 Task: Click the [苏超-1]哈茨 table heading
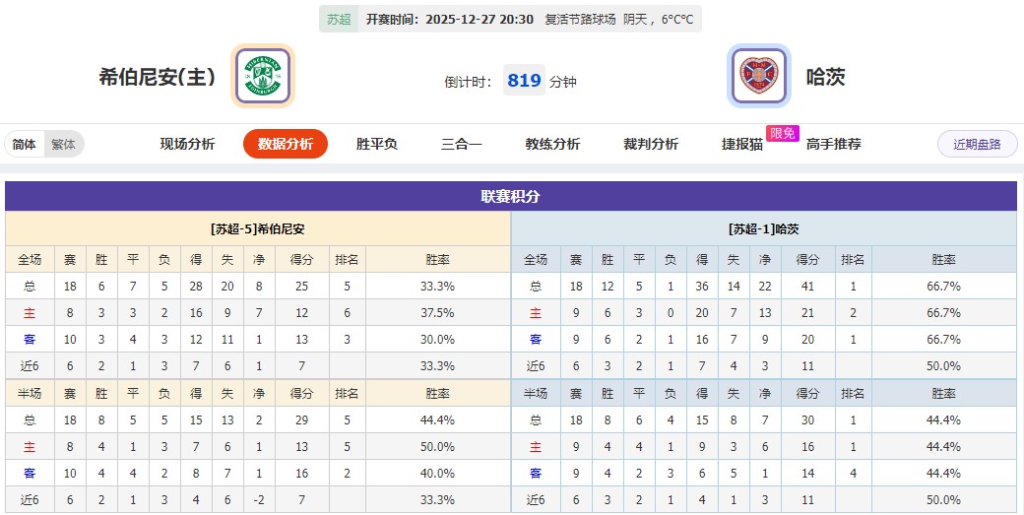point(764,228)
